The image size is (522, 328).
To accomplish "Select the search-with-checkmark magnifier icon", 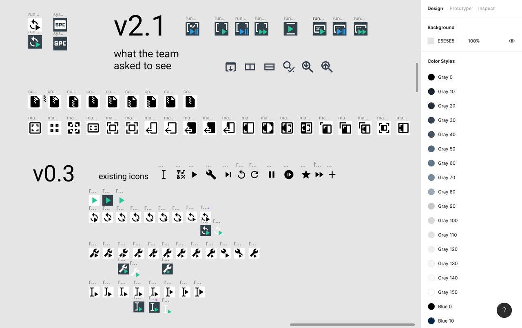I will [x=289, y=67].
